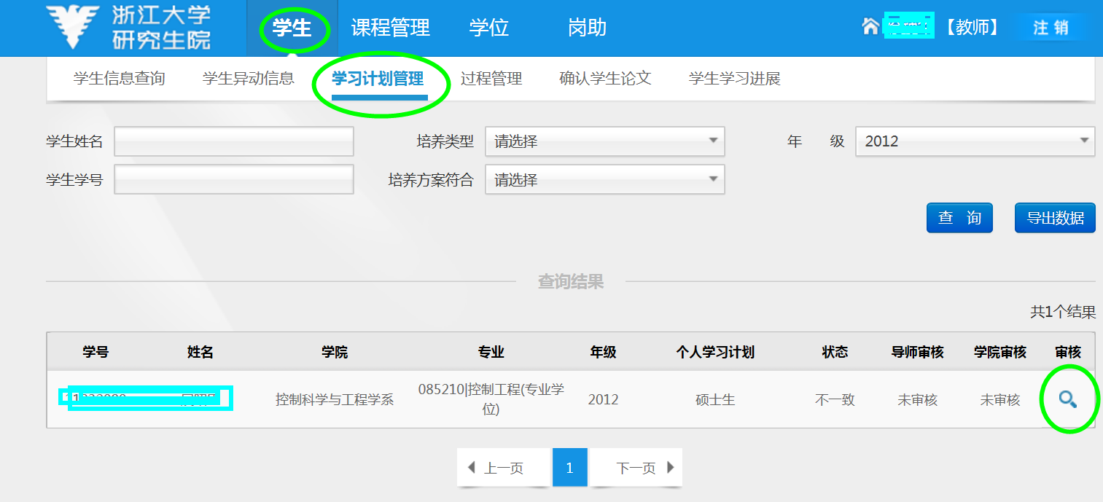Screen dimensions: 1103x502
Task: Open the 课程管理 top menu
Action: pyautogui.click(x=391, y=28)
